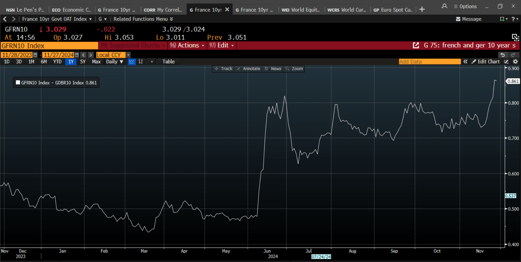Expand the Actions menu
The image size is (521, 262).
(187, 45)
